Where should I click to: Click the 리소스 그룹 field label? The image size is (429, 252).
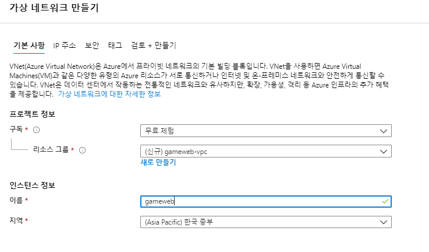[51, 149]
